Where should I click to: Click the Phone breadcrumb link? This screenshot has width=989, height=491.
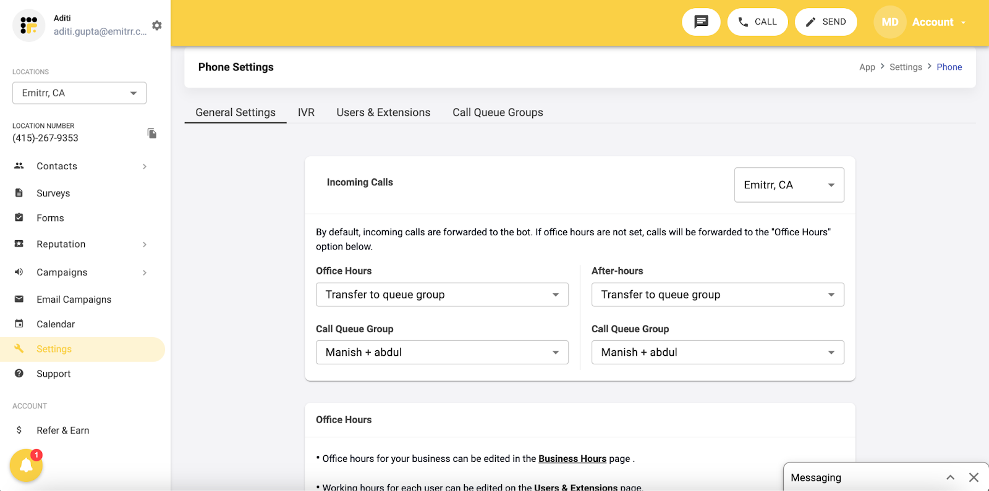949,67
